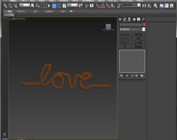Toggle the Spinner Snap magnet icon
177x140 pixels.
(113, 6)
